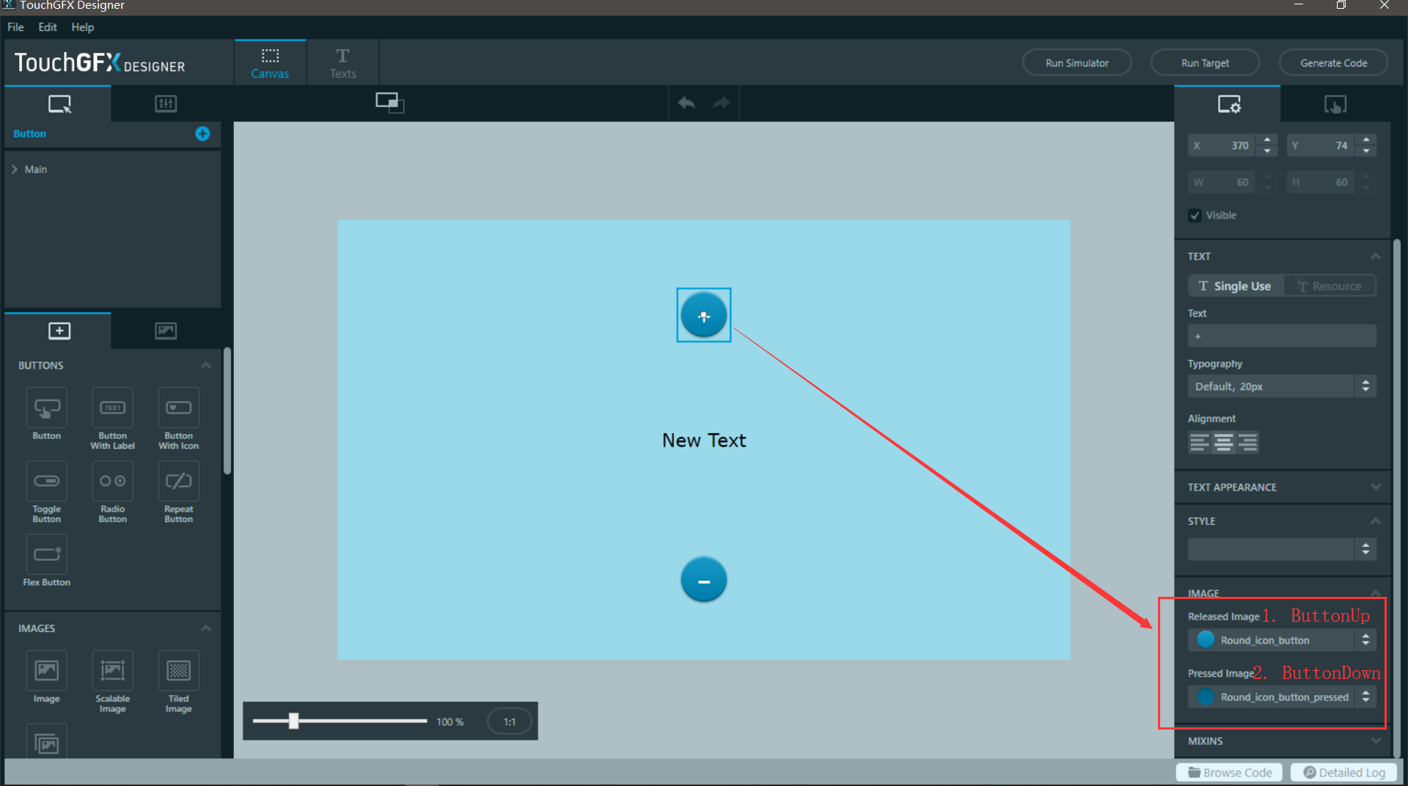The width and height of the screenshot is (1408, 786).
Task: Select the Toggle Button widget
Action: tap(47, 492)
